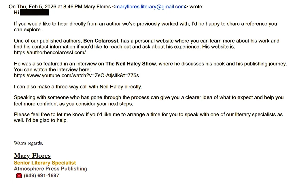Screen dimensions: 295x188
Task: Click the three-way call with Neil Haley sentence
Action: tap(78, 86)
